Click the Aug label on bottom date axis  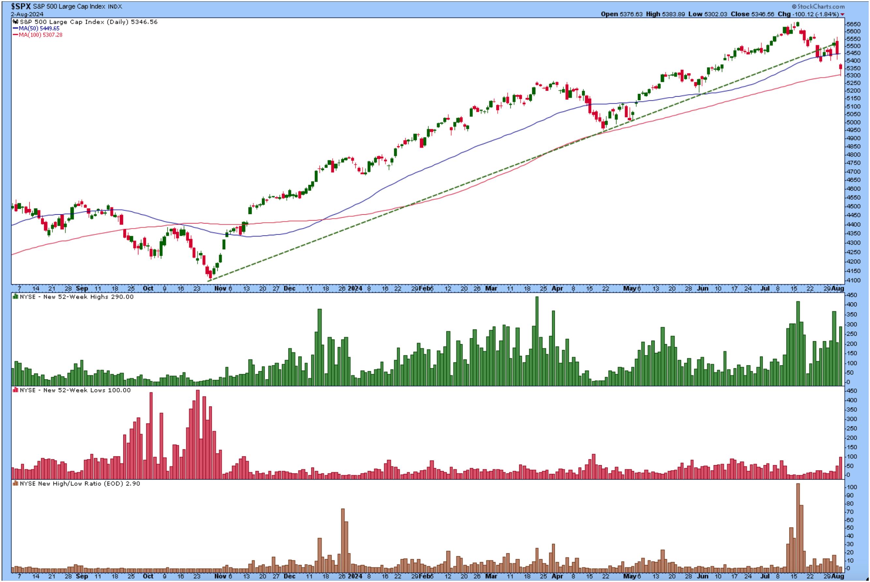click(x=838, y=576)
